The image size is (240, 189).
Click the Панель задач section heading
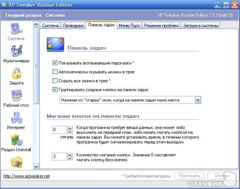point(87,48)
